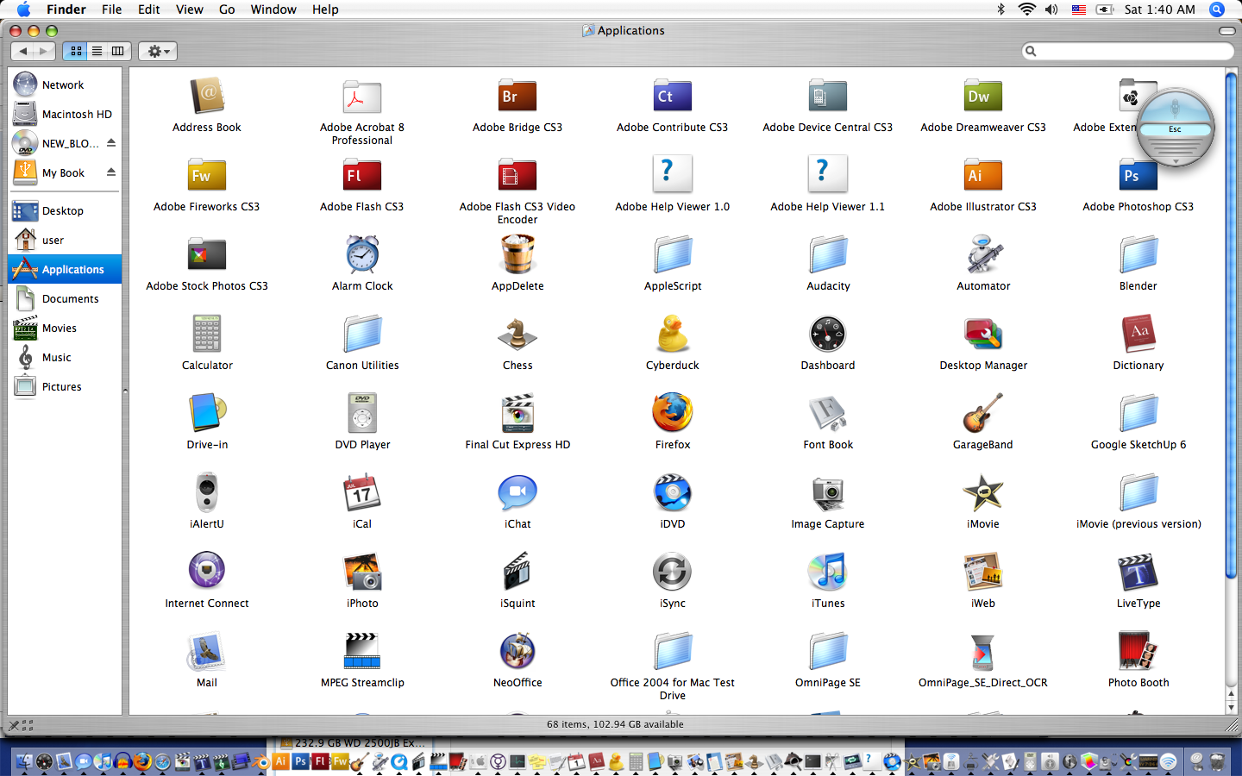Open the volume control in menu bar

1051,9
